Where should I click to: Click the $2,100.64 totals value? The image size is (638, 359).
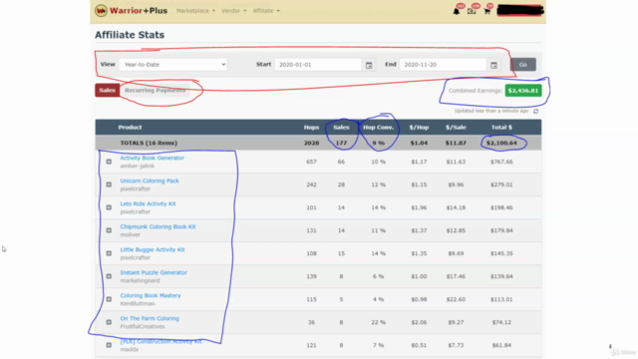(501, 143)
